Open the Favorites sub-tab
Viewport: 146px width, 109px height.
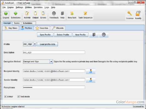(x=42, y=28)
